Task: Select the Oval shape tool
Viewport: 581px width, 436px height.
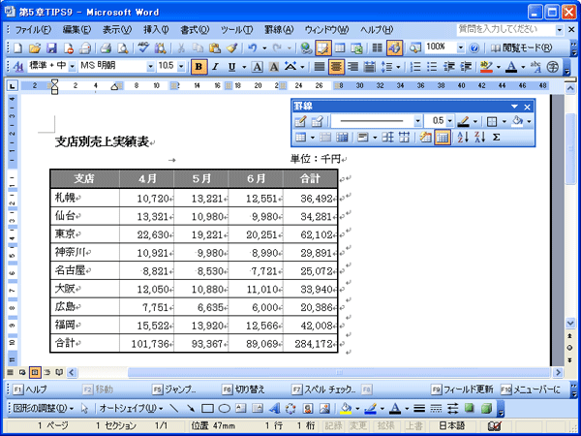Action: coord(225,409)
